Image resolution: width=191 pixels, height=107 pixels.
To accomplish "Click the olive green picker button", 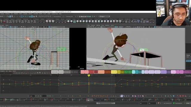I will pyautogui.click(x=122, y=72).
